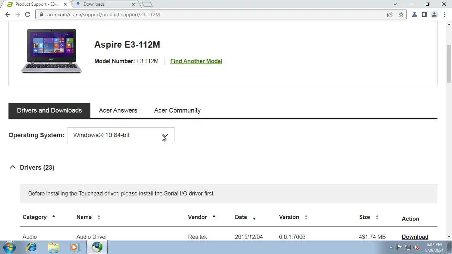Click the page vertical scrollbar thumb
Image resolution: width=452 pixels, height=254 pixels.
click(x=449, y=64)
